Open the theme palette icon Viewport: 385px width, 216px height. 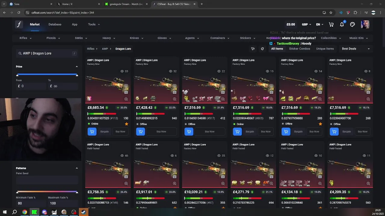pyautogui.click(x=353, y=24)
